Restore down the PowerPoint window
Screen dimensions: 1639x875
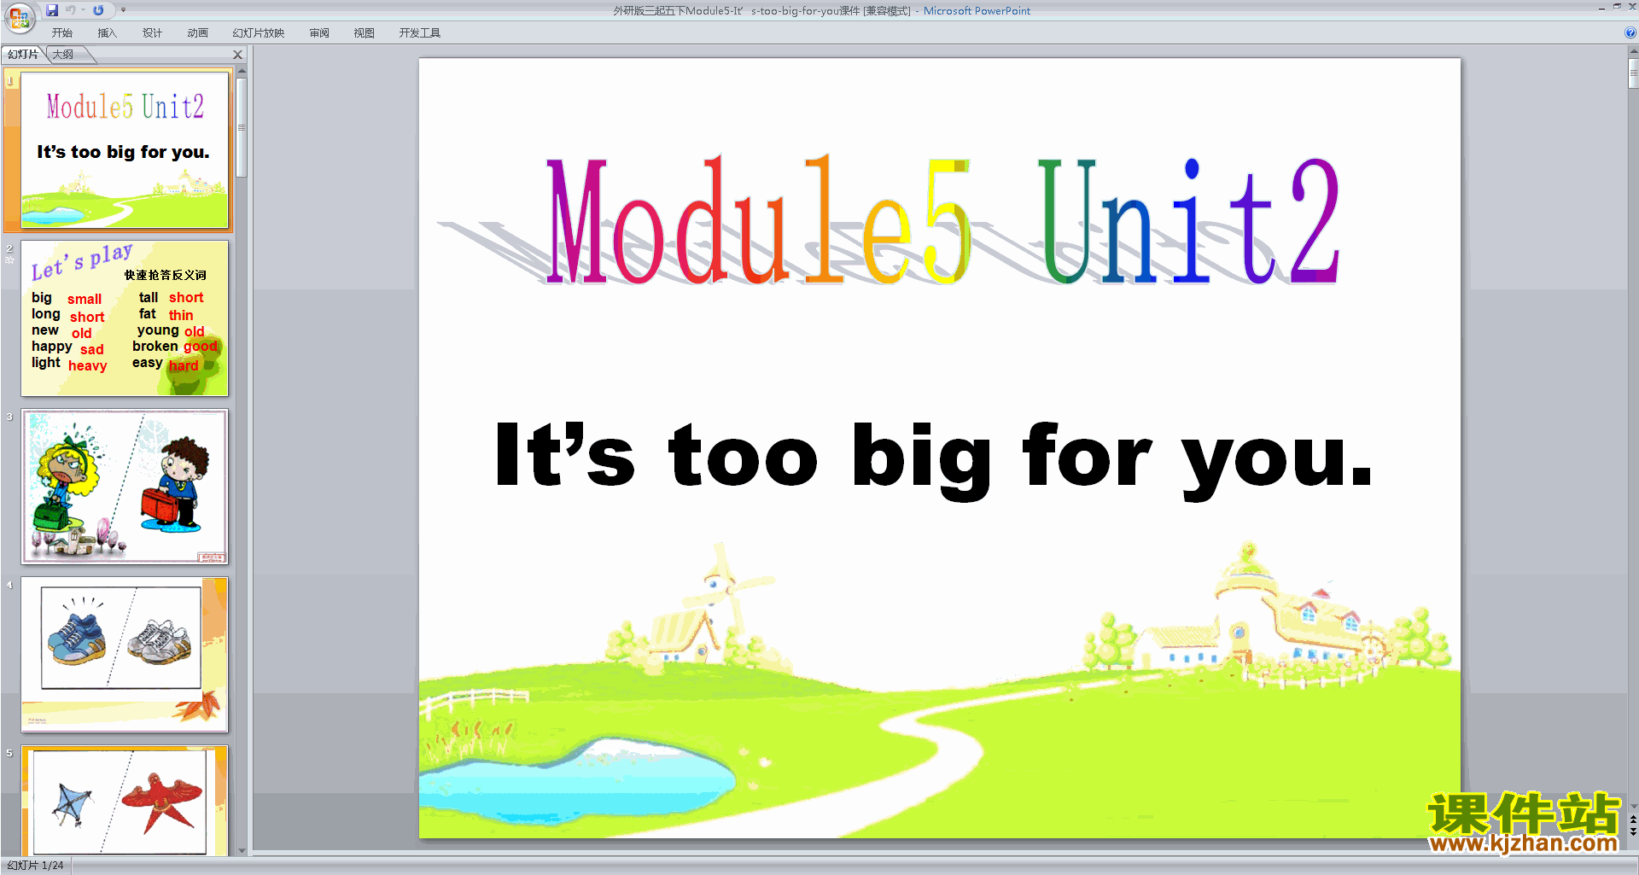point(1617,8)
